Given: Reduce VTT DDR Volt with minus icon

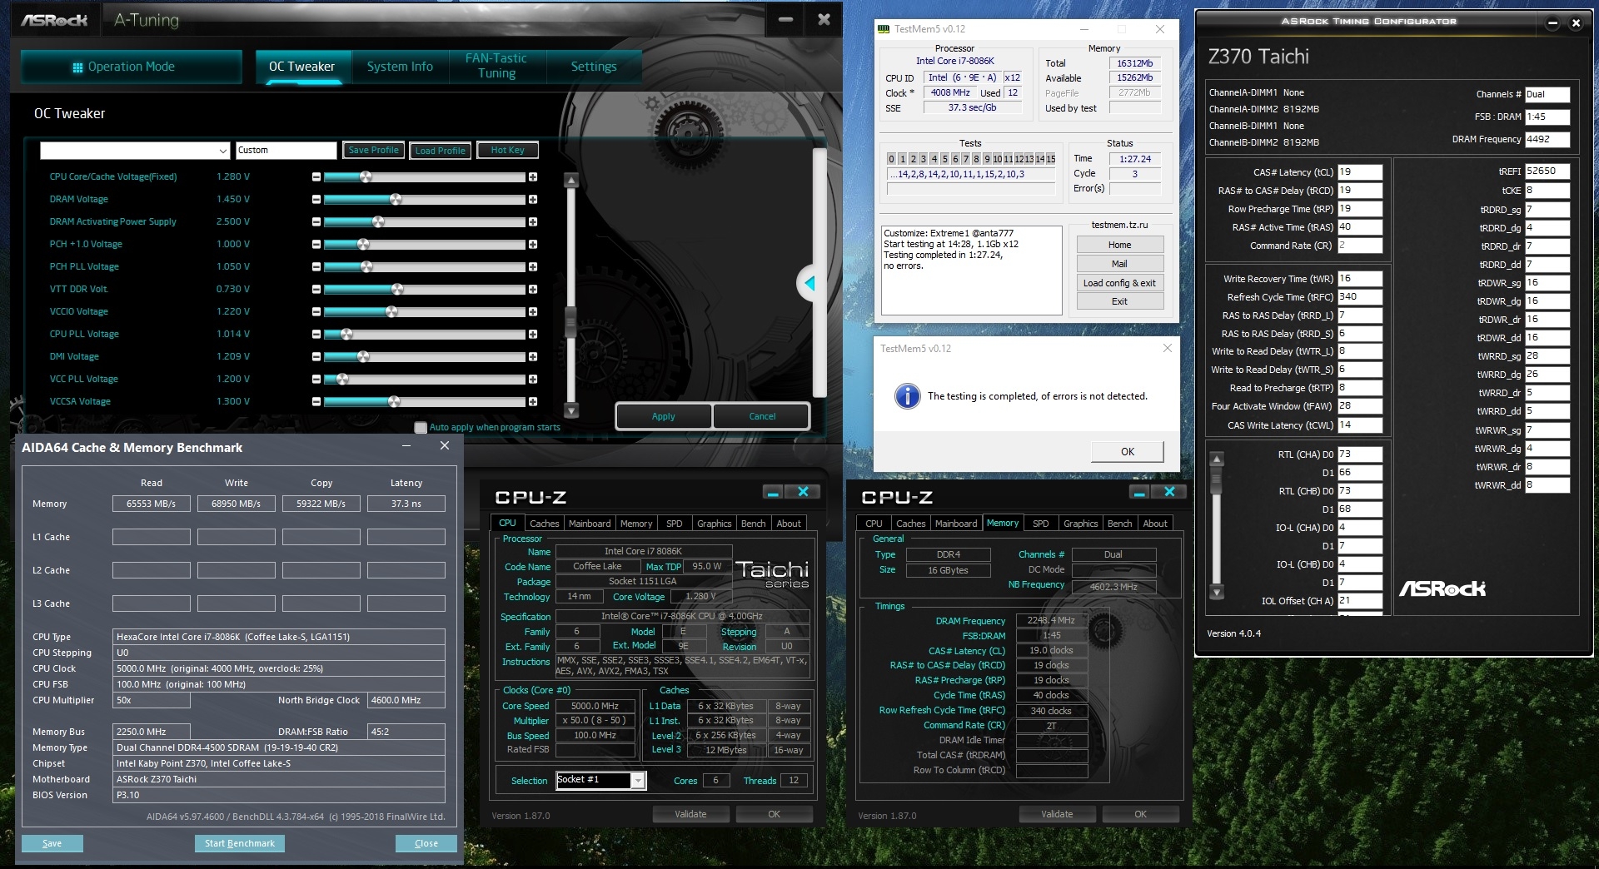Looking at the screenshot, I should [x=316, y=290].
